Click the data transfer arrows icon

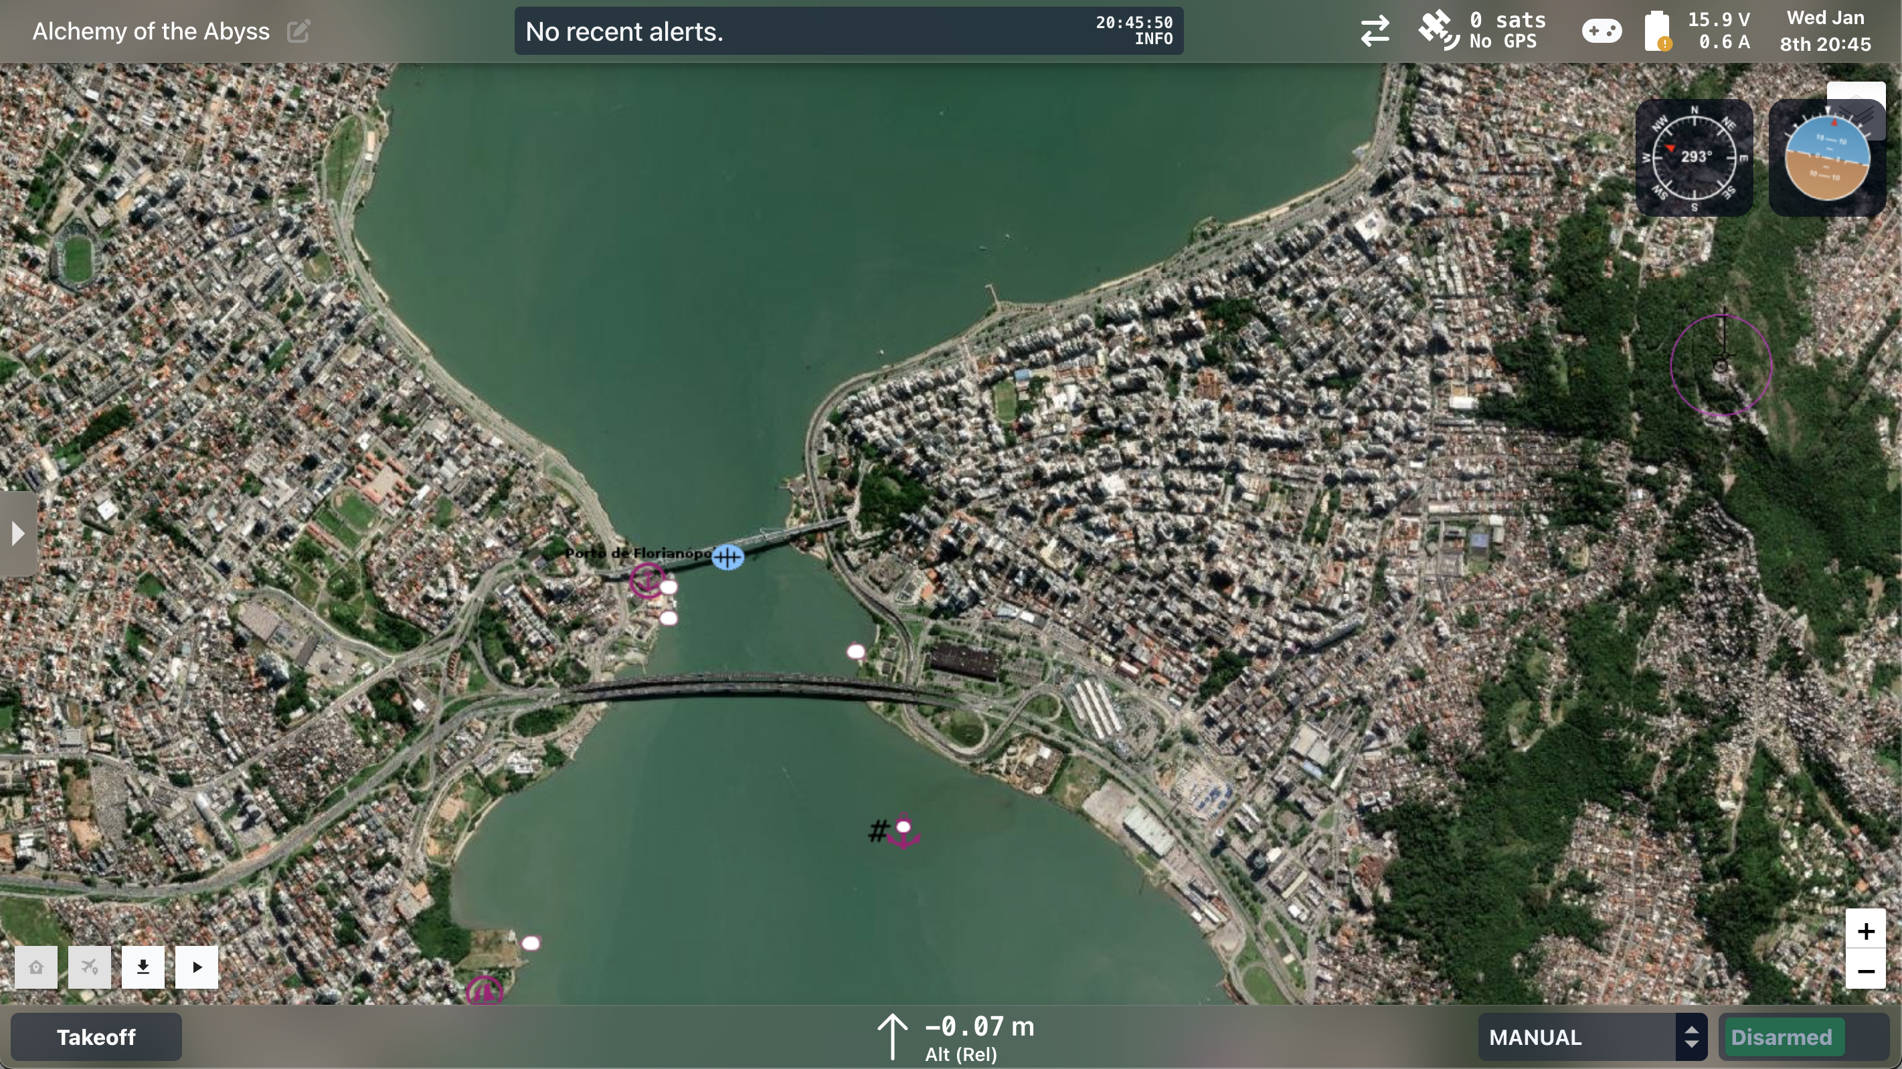[x=1374, y=30]
